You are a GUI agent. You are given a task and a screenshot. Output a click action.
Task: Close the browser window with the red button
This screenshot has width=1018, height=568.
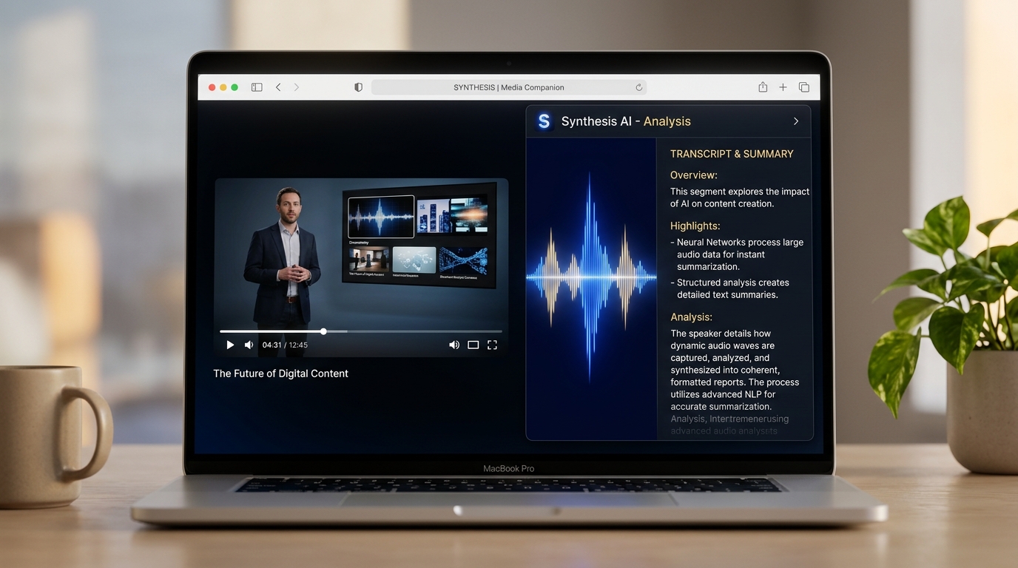click(x=212, y=87)
